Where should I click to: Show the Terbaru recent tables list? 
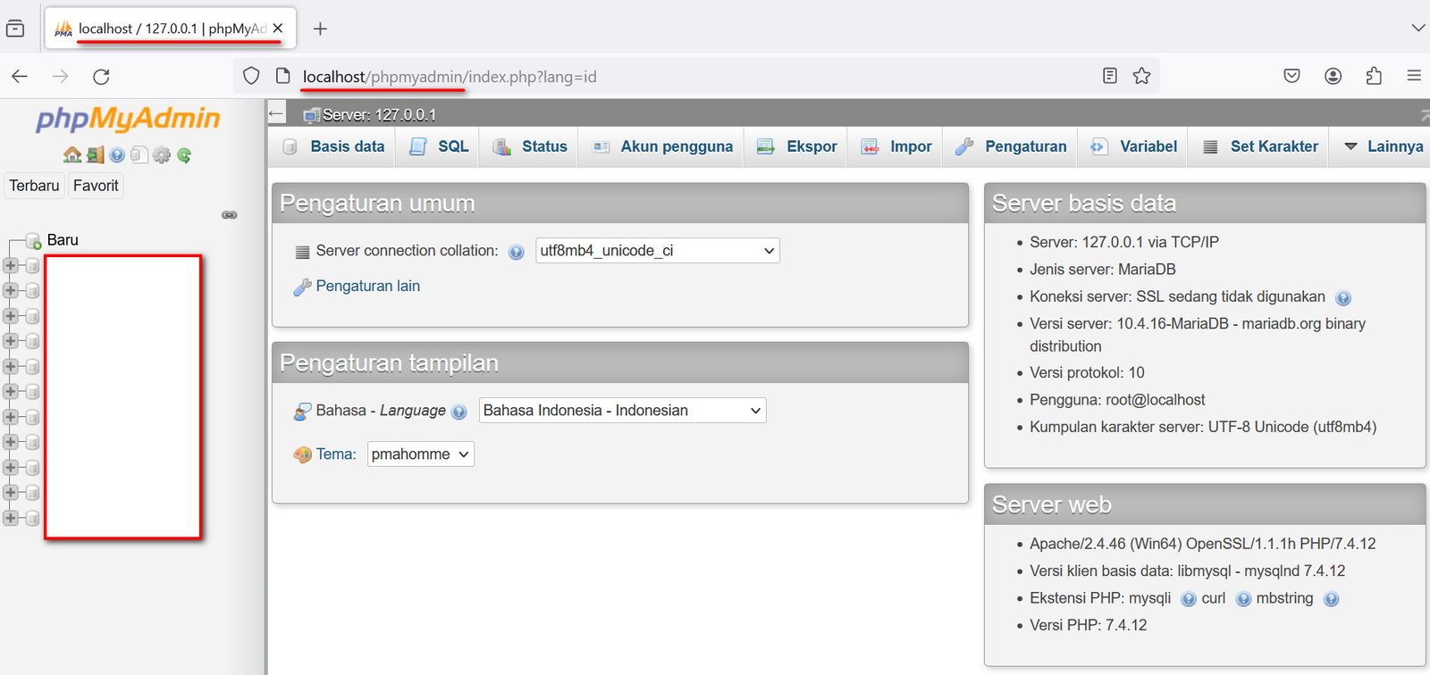(34, 186)
